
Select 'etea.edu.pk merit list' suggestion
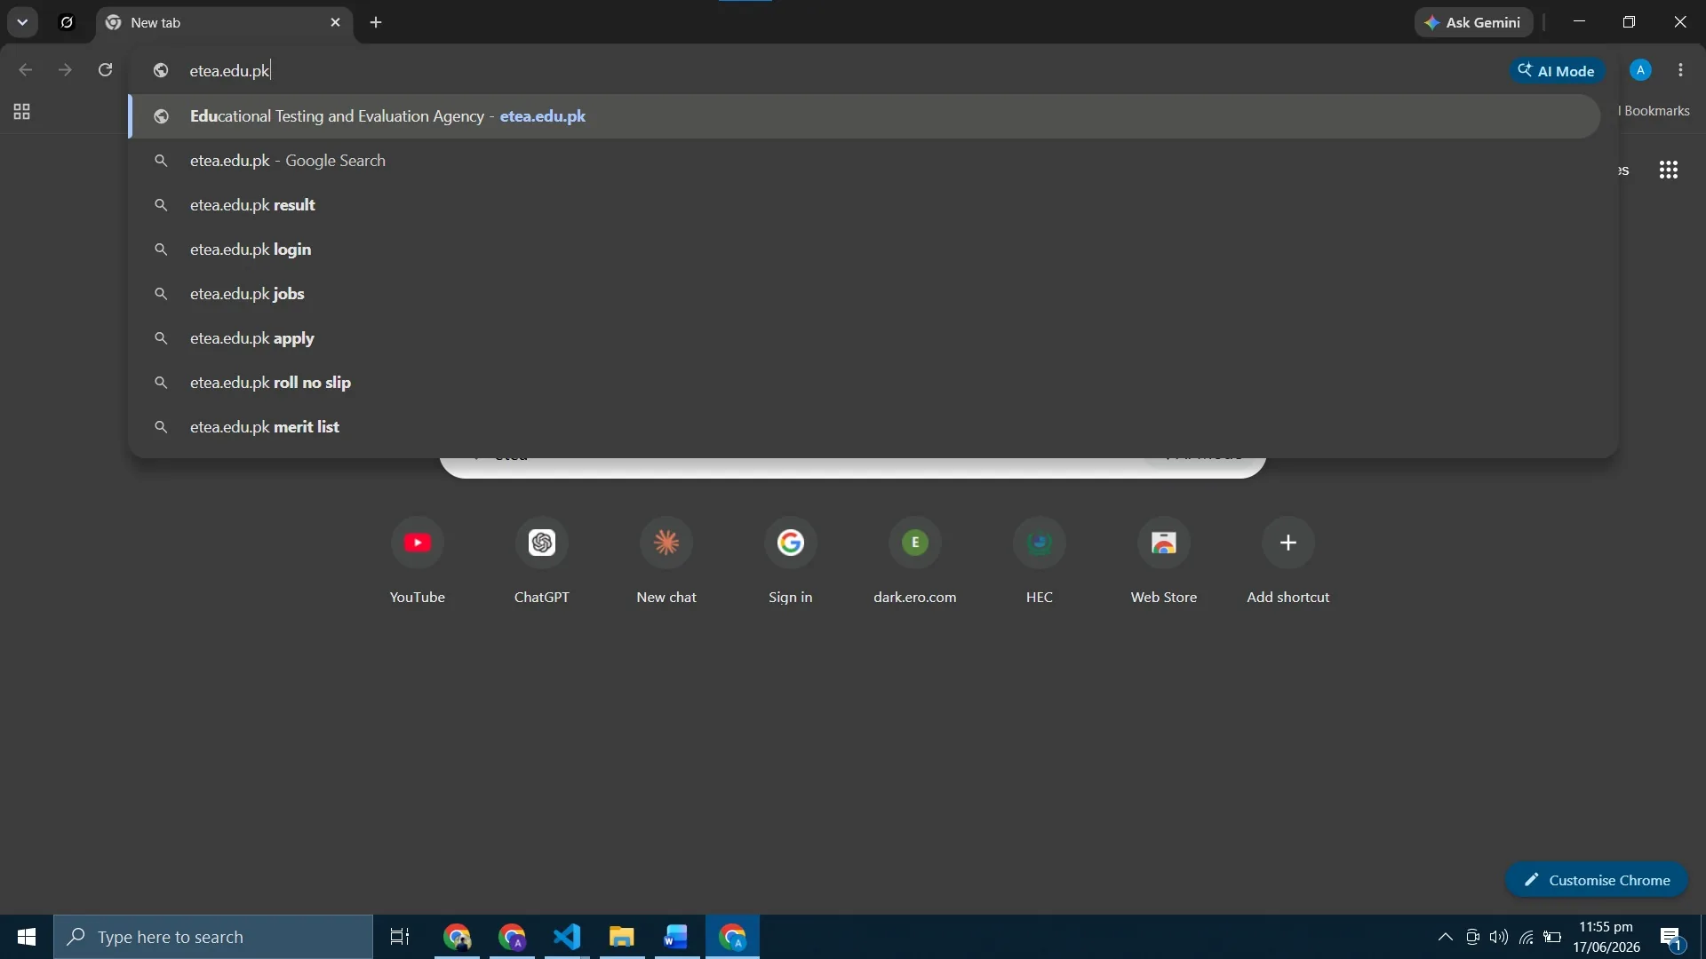[x=864, y=427]
